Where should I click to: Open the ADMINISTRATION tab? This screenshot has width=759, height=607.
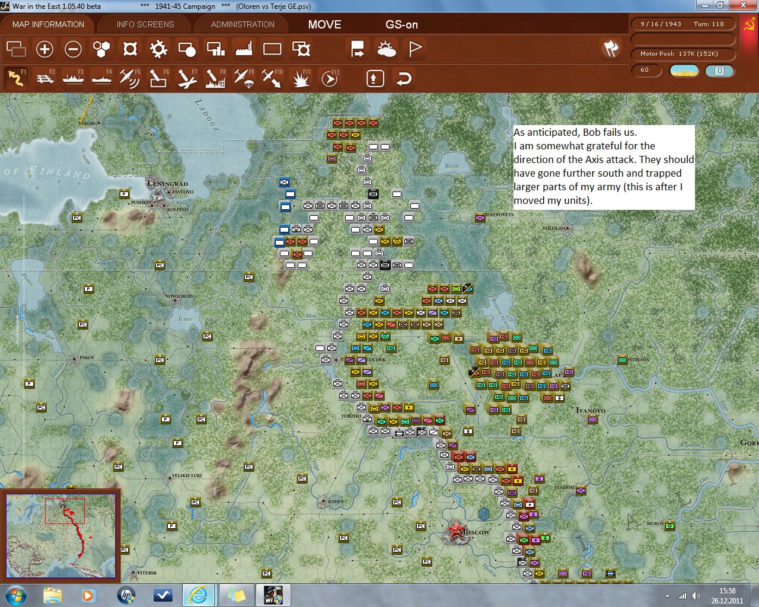point(243,24)
